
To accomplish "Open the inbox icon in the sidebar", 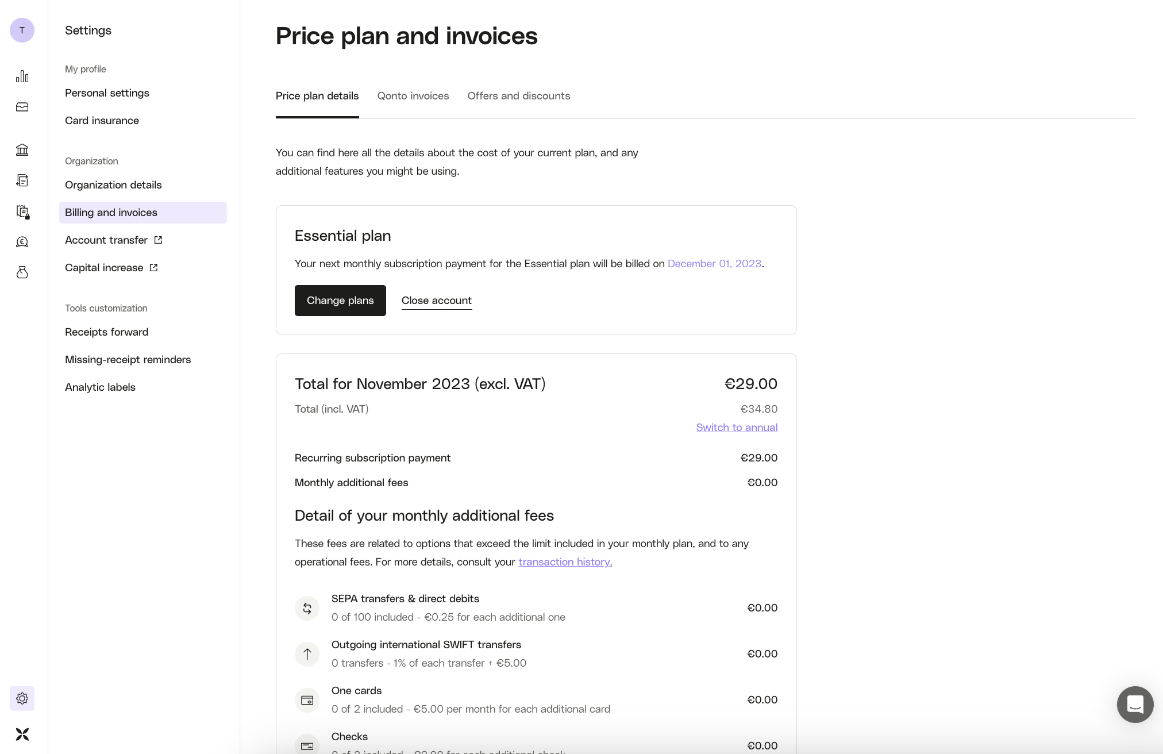I will (22, 107).
